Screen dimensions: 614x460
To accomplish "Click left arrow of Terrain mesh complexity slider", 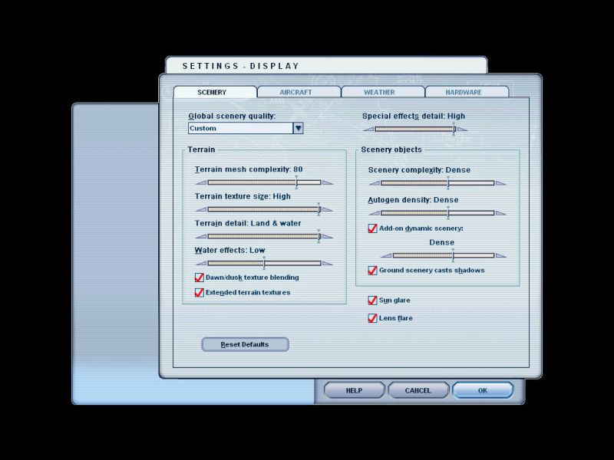I will pos(200,183).
